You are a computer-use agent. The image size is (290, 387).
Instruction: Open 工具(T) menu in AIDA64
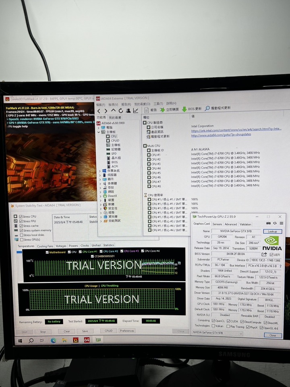(158, 104)
